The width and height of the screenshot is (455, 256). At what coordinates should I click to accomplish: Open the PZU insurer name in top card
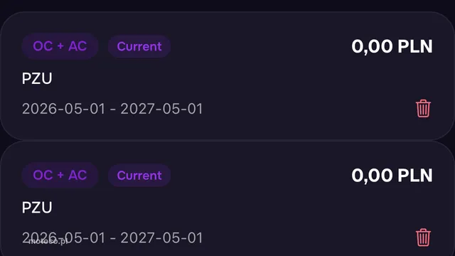(x=37, y=78)
